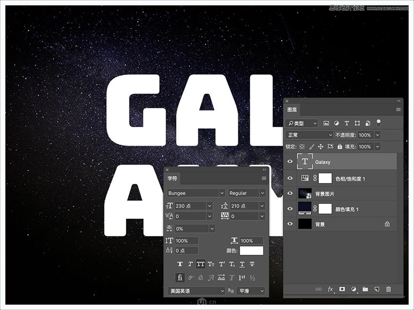Select the 图层 panel tab

tap(292, 110)
